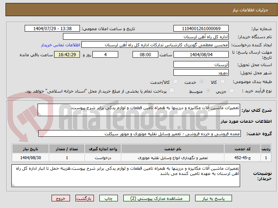Click the resize handle of توضیحات خریدار box
The width and height of the screenshot is (278, 208).
(x=13, y=185)
